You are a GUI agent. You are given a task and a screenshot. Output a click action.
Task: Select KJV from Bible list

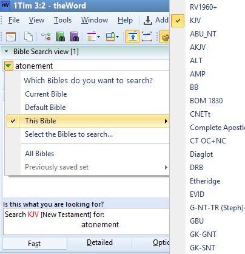point(195,21)
